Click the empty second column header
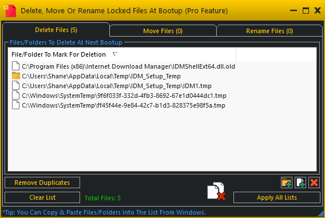Image resolution: width=325 pixels, height=218 pixels. [276, 54]
